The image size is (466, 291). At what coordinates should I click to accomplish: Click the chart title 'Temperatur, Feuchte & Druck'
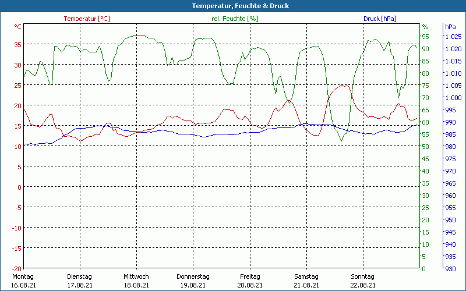coord(241,6)
